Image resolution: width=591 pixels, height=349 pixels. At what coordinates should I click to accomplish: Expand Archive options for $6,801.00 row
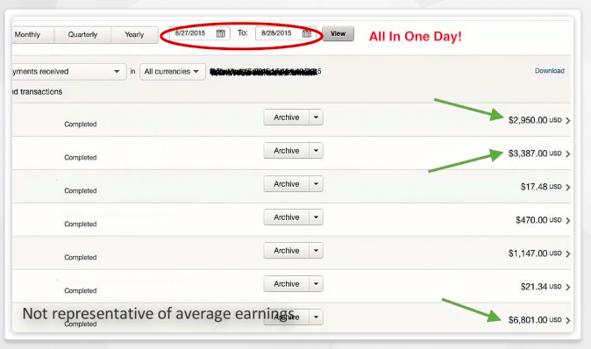coord(316,317)
